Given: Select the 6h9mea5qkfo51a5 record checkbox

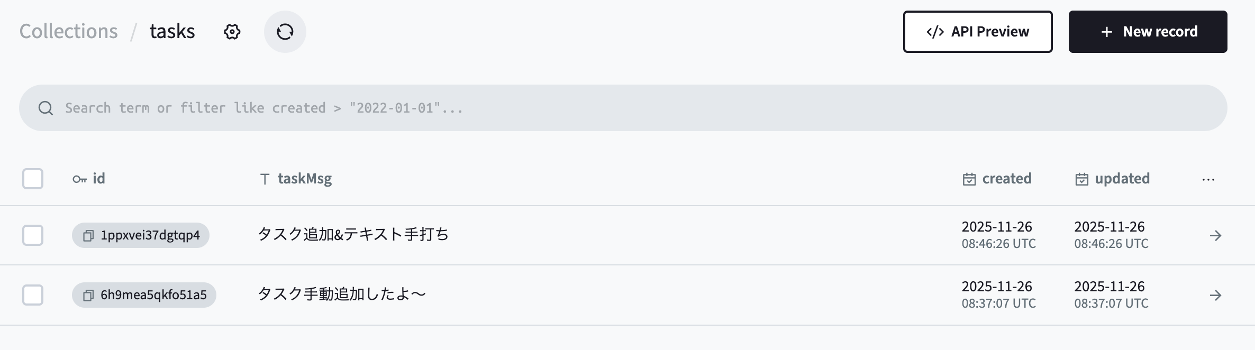Looking at the screenshot, I should [33, 295].
